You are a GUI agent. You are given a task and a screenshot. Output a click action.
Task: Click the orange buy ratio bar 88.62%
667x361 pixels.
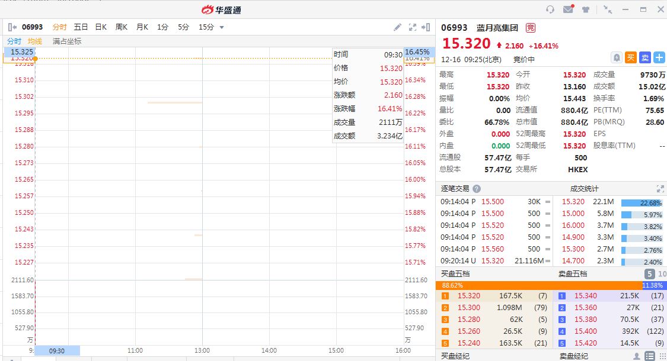[x=540, y=285]
